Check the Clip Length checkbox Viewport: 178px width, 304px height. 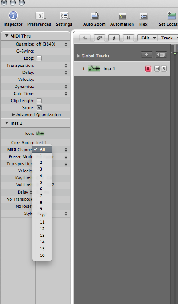tap(39, 101)
